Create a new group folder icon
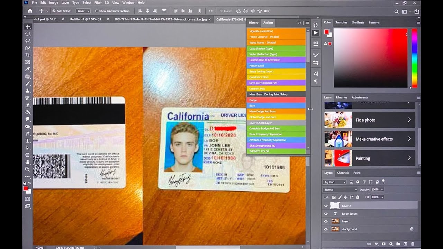443x249 pixels. click(398, 244)
